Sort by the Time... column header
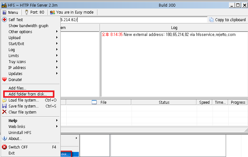248x157 pixels. 220,102
